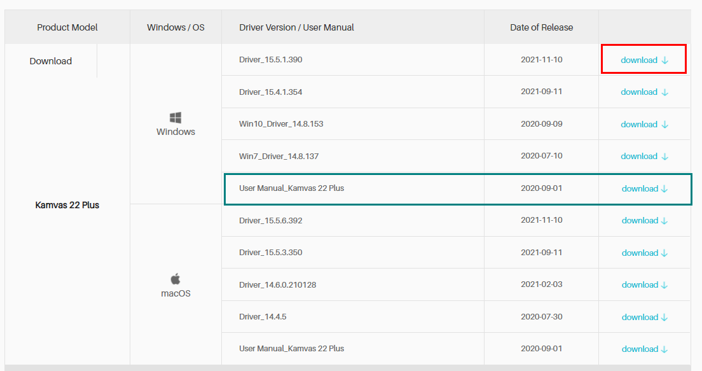Click the Win7_Driver_14.8.137 name
Image resolution: width=702 pixels, height=371 pixels.
pos(279,156)
